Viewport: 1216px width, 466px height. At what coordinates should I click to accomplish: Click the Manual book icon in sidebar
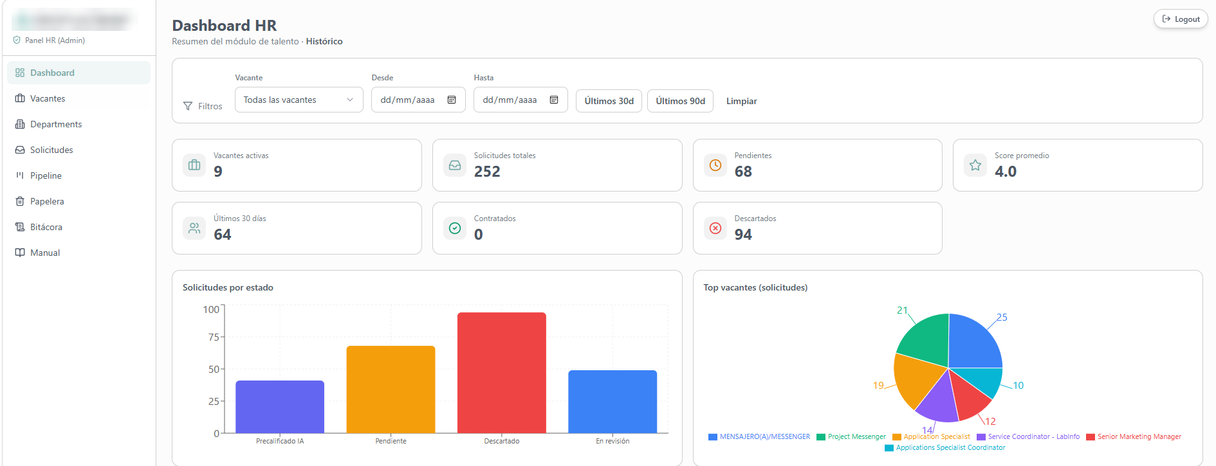[20, 253]
